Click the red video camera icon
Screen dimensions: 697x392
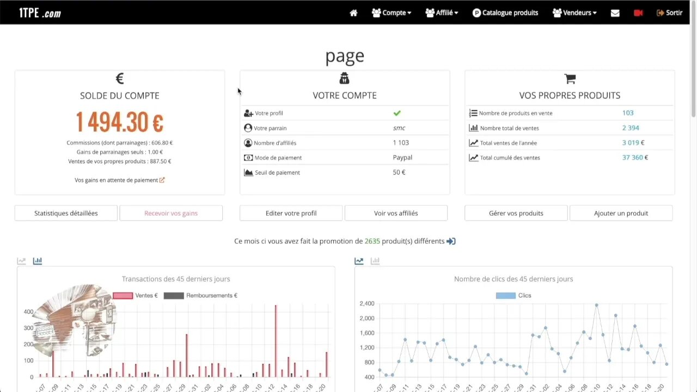pyautogui.click(x=638, y=13)
